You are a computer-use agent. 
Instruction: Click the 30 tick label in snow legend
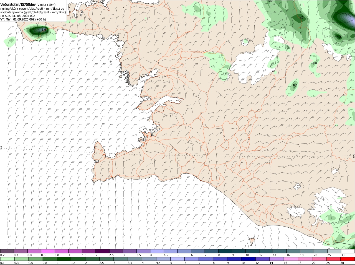click(343, 255)
